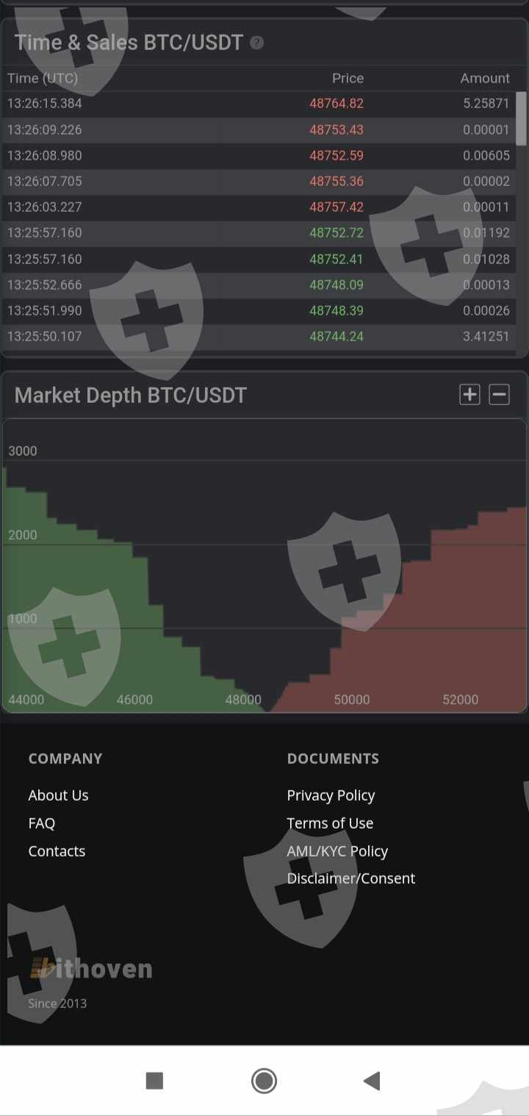Open the FAQ page link
This screenshot has height=1116, width=529.
coord(42,823)
